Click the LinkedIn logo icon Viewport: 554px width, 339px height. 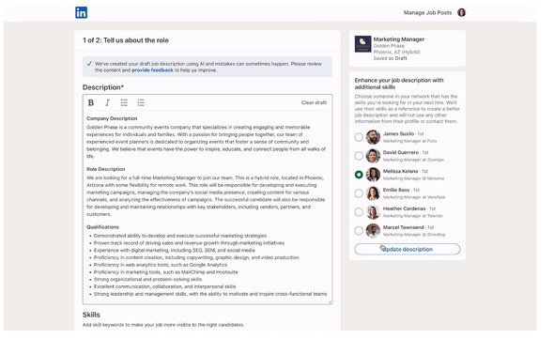(81, 13)
